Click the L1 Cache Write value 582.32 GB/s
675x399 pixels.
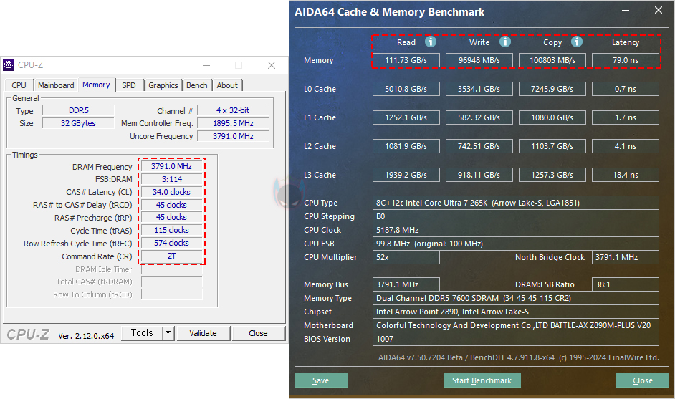(479, 117)
